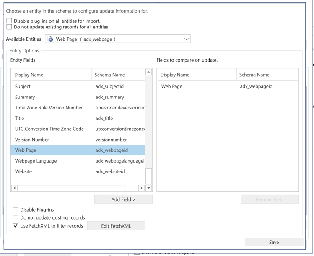Sort Entity Fields by Schema Name column
The image size is (314, 256).
tap(118, 75)
